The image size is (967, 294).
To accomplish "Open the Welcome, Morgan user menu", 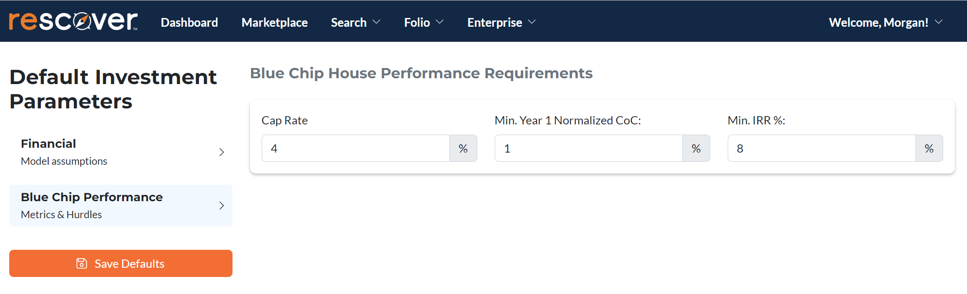I will tap(885, 22).
